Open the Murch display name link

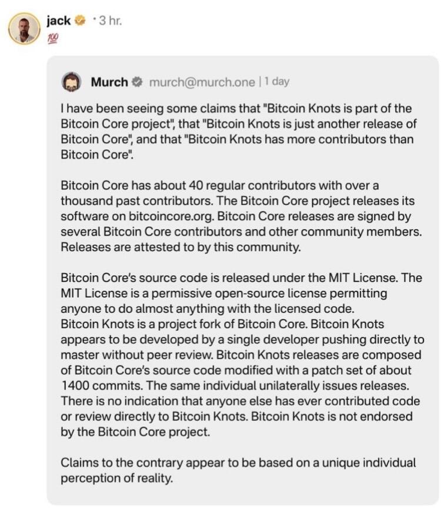tap(109, 82)
